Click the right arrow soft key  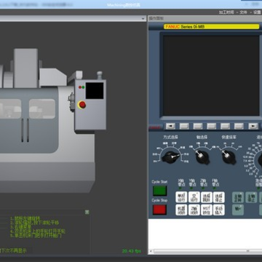[253, 126]
